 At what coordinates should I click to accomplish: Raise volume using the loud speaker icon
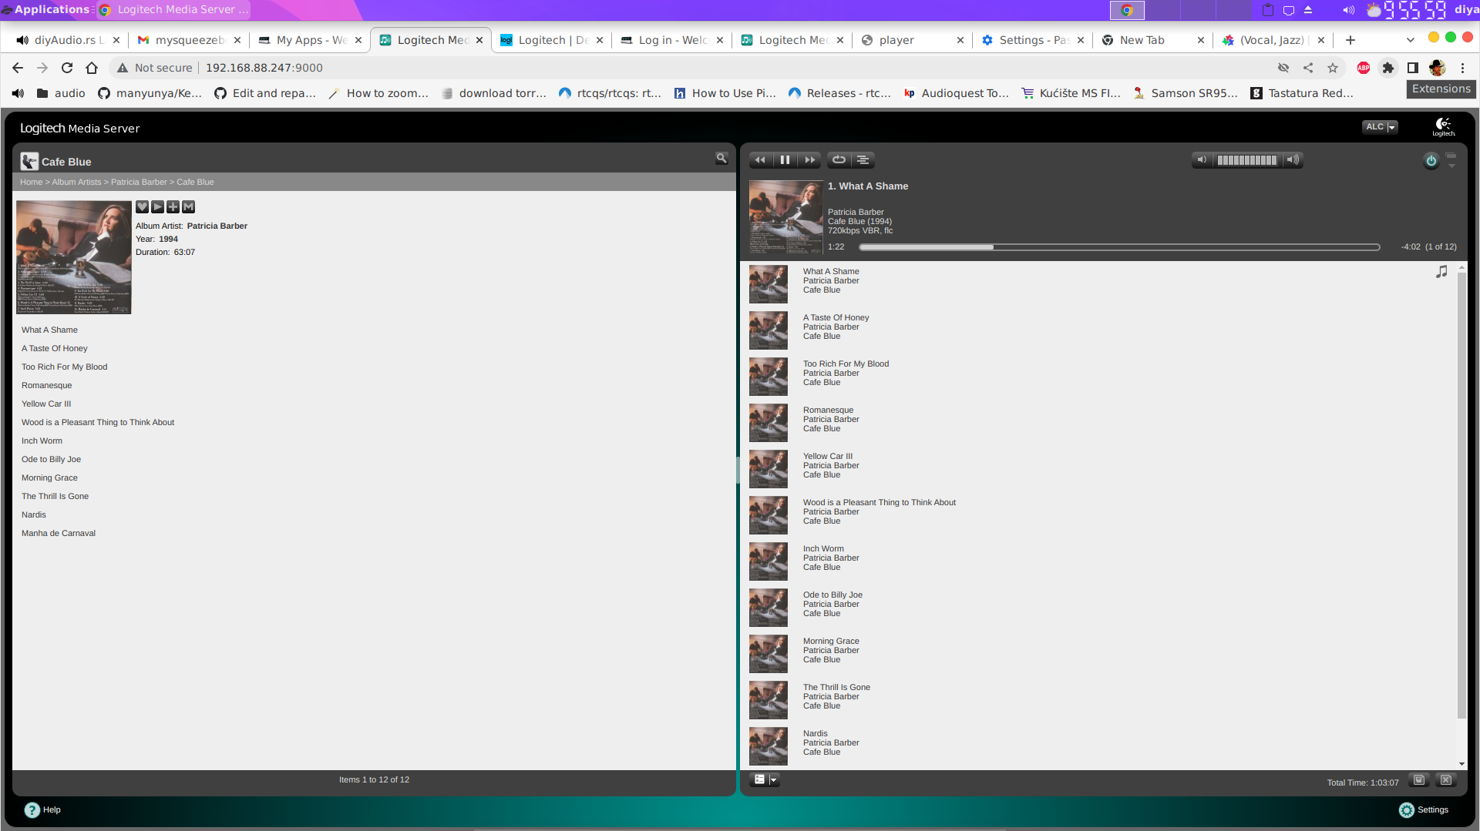pos(1293,160)
